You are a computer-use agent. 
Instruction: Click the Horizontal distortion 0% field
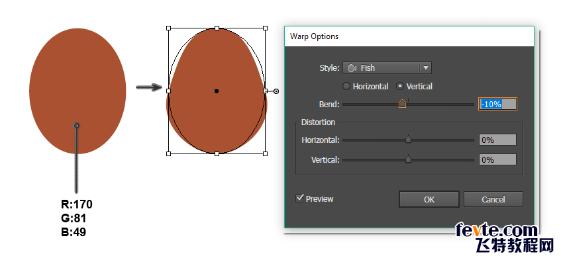497,140
